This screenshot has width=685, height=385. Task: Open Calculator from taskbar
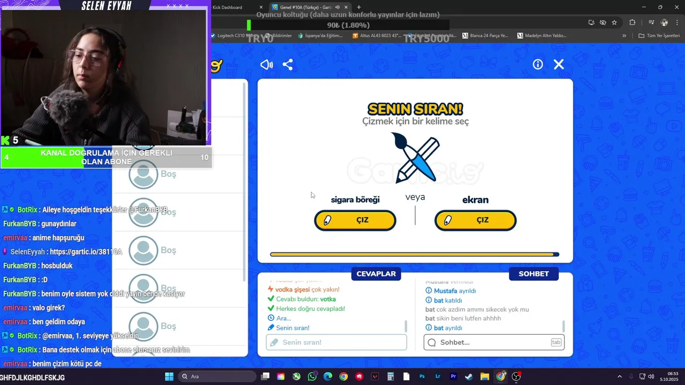coord(391,376)
